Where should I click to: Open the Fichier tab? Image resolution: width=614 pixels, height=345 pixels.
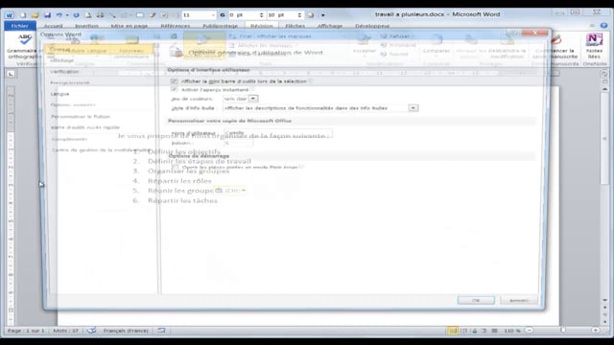tap(20, 26)
